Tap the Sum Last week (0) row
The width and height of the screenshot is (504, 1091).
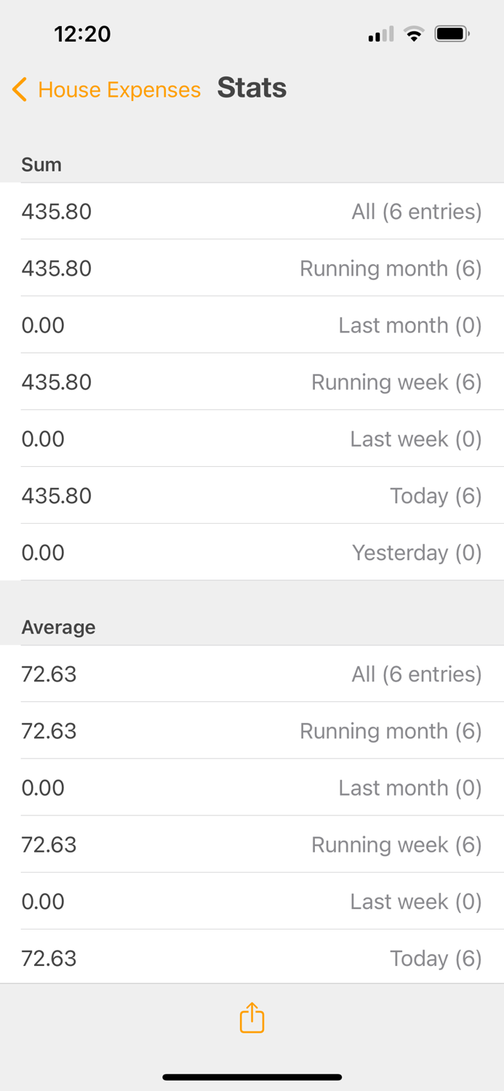252,438
